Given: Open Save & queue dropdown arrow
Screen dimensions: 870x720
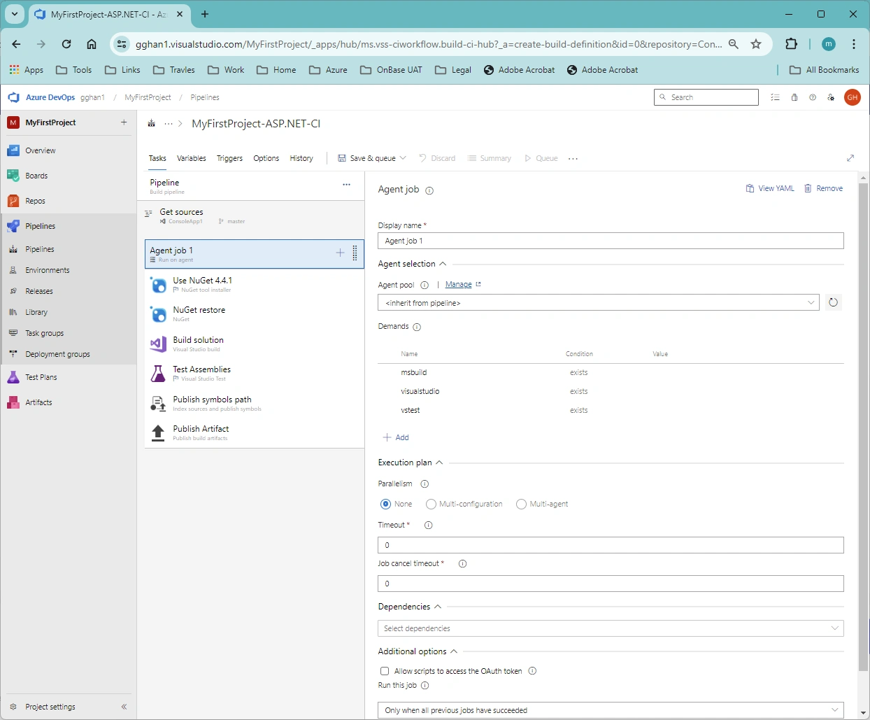Looking at the screenshot, I should (403, 158).
